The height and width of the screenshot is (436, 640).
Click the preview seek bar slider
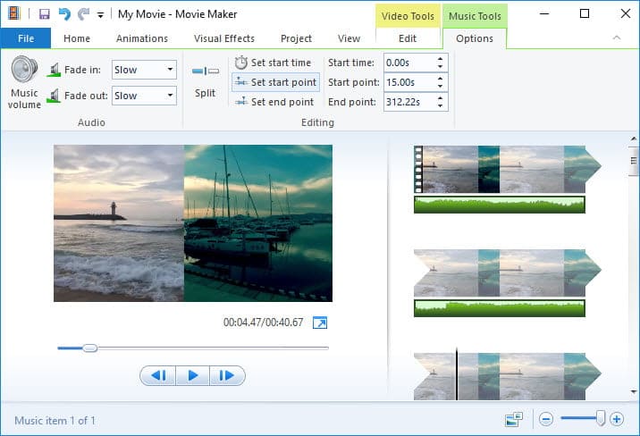point(89,348)
